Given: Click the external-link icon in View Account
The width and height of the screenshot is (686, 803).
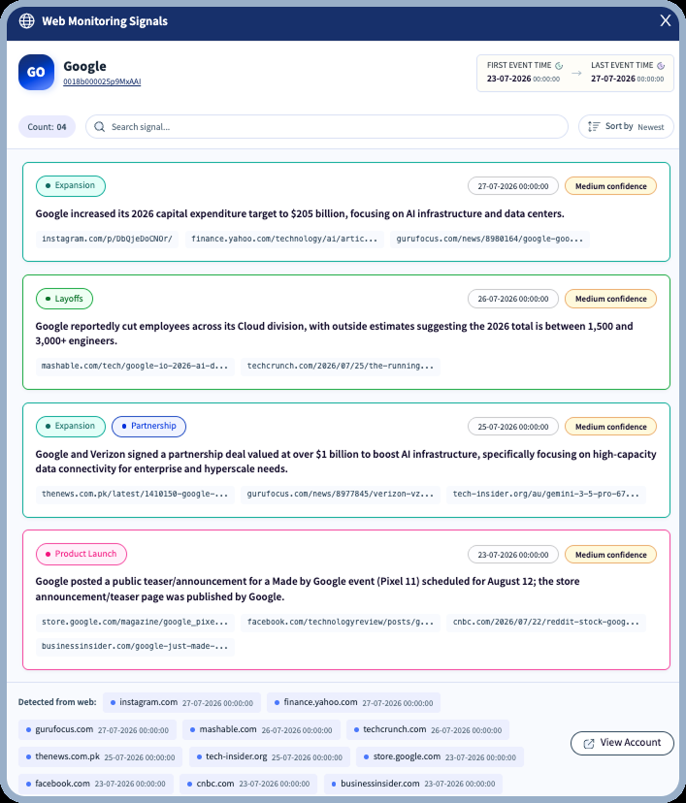Looking at the screenshot, I should [589, 744].
